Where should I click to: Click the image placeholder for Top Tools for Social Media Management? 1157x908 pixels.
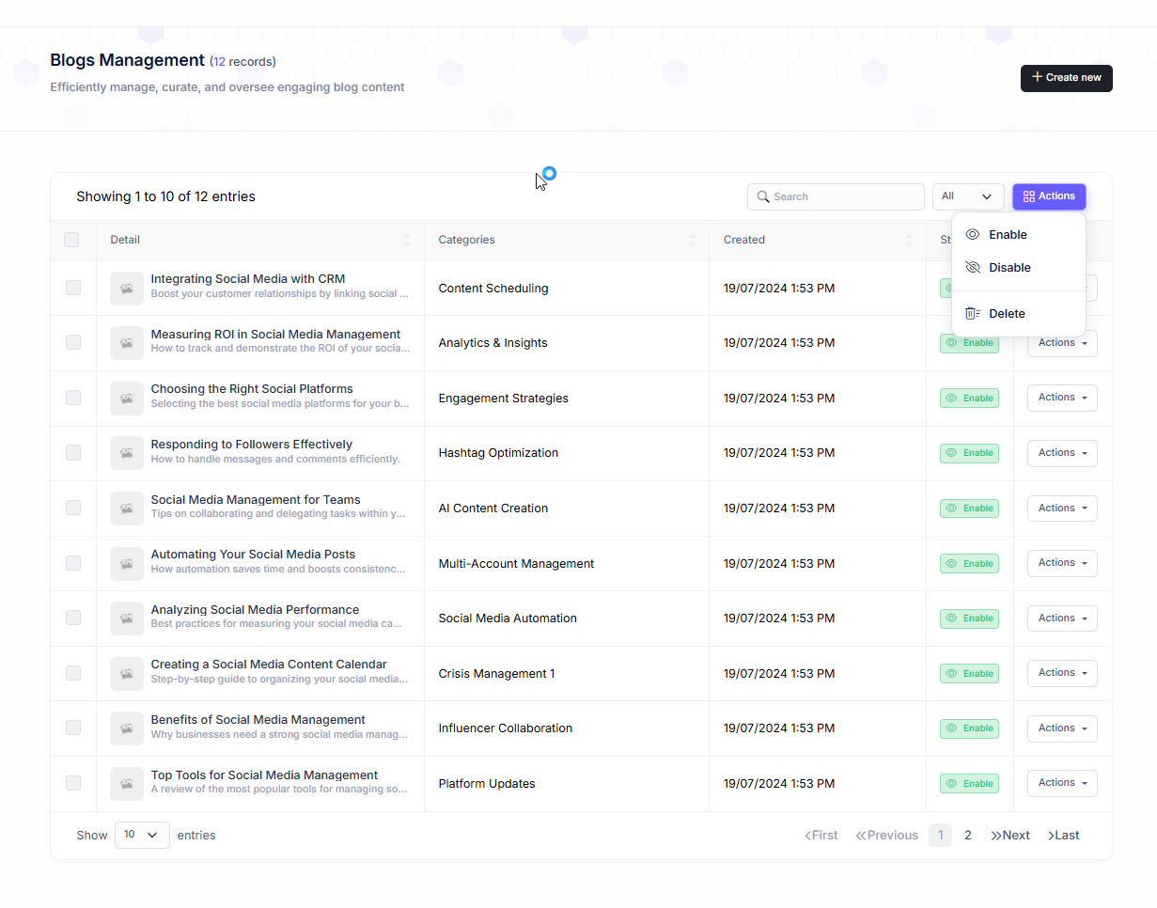(x=127, y=784)
